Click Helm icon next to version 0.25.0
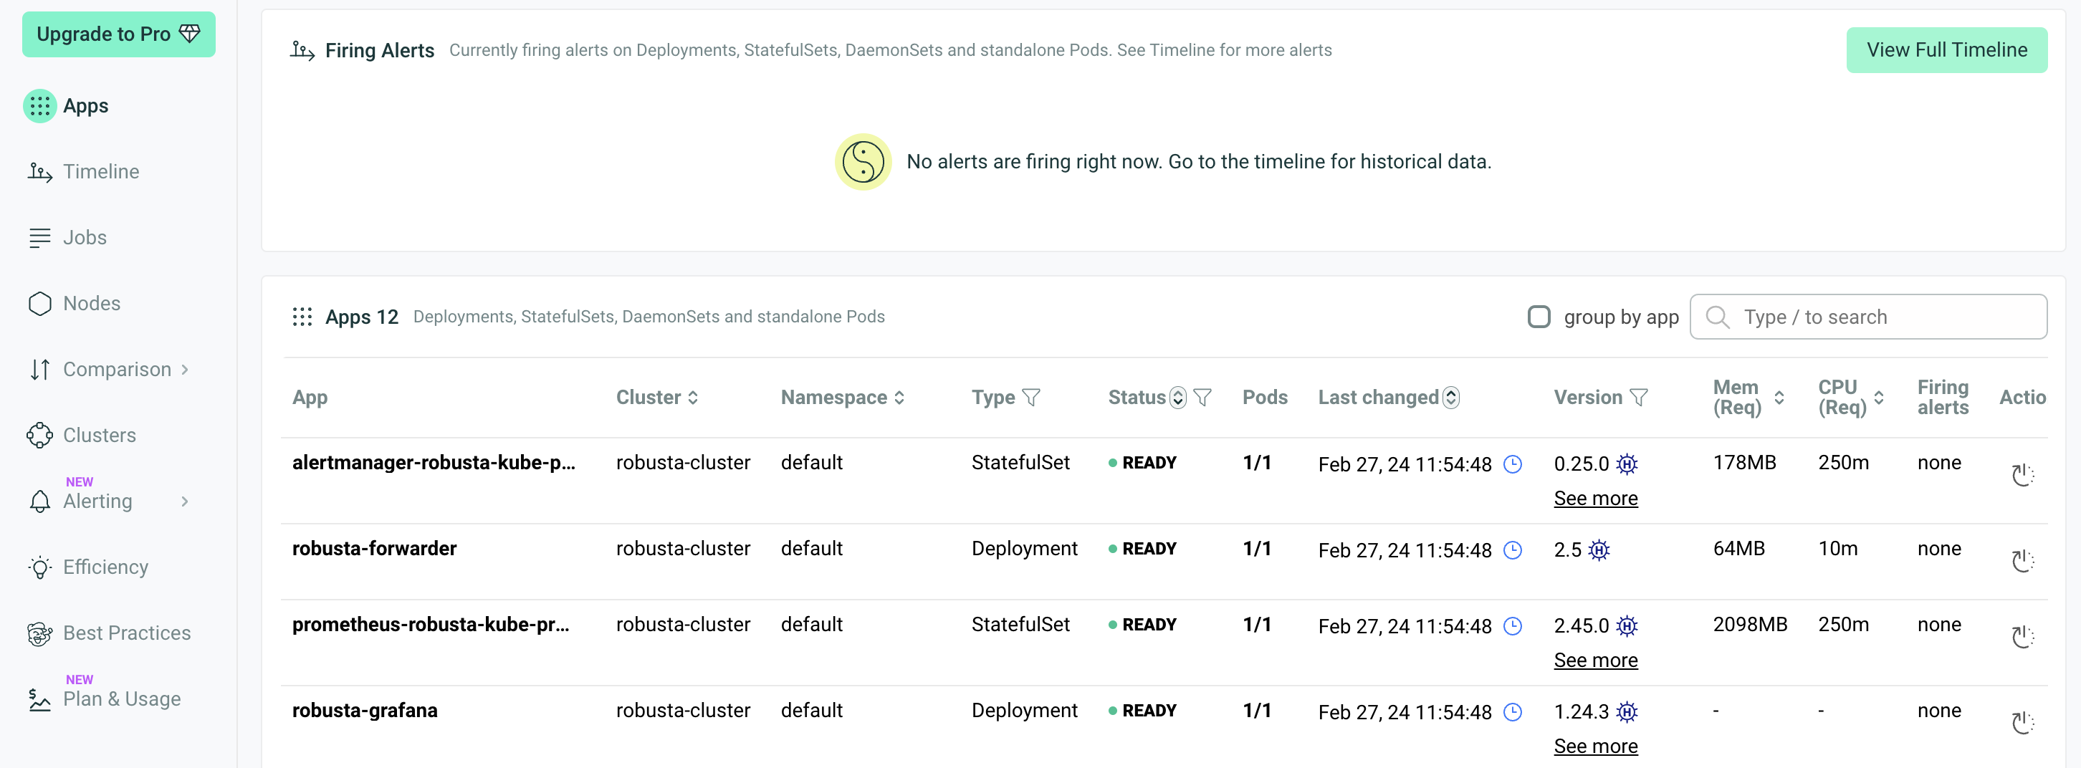 (1627, 464)
